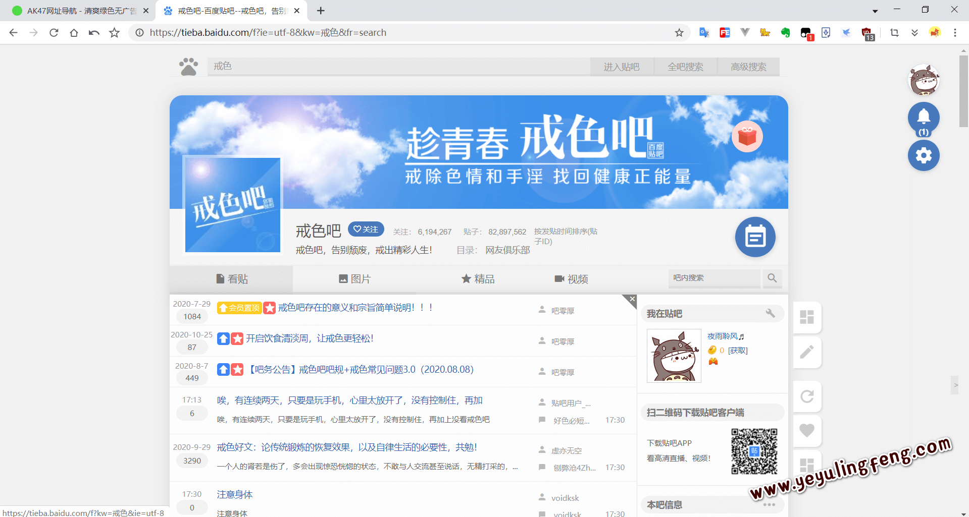The width and height of the screenshot is (969, 517).
Task: Click the Google Translate extension icon
Action: coord(704,33)
